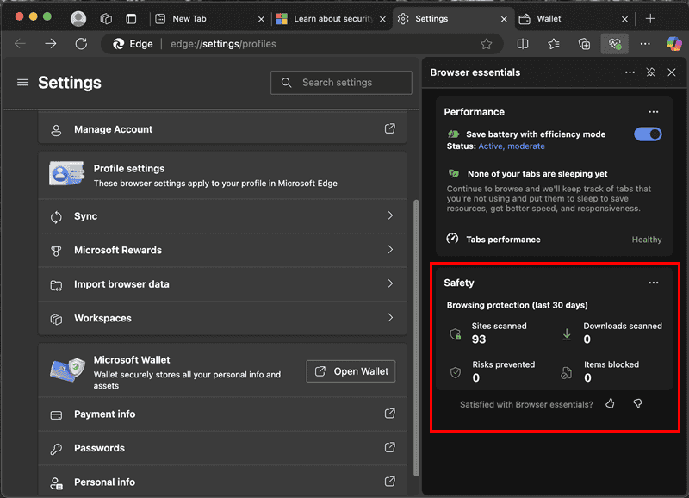The width and height of the screenshot is (689, 498).
Task: Click the split screen icon
Action: (524, 44)
